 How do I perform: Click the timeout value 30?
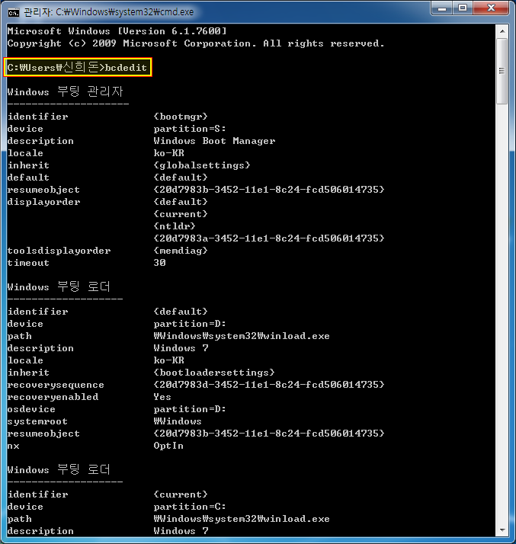click(x=159, y=263)
